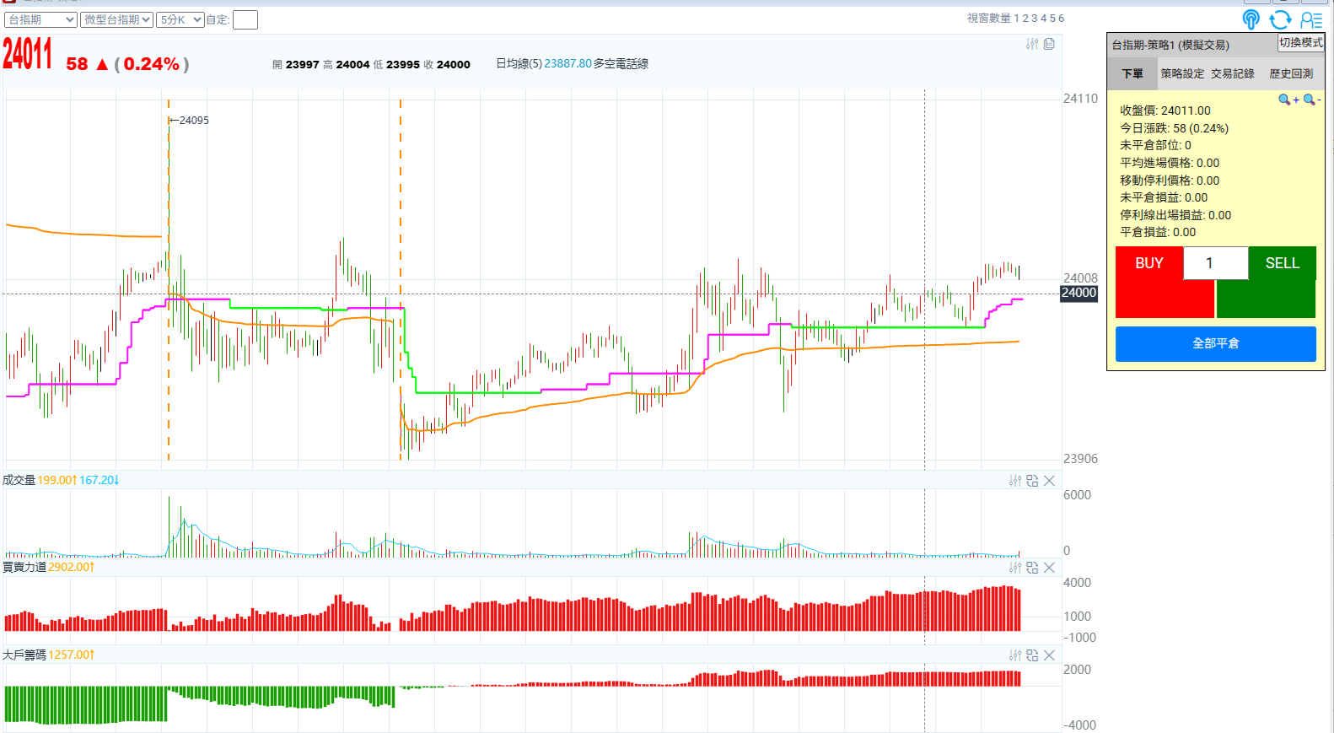Click the 成交量 panel title

(x=19, y=481)
